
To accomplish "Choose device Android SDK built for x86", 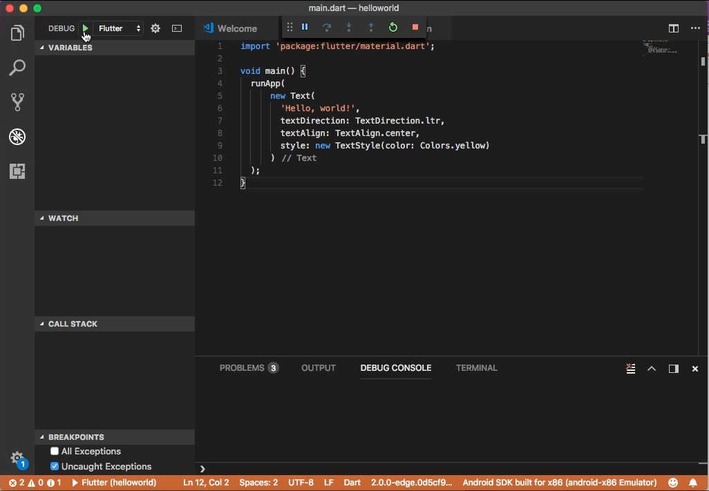I will click(x=559, y=483).
